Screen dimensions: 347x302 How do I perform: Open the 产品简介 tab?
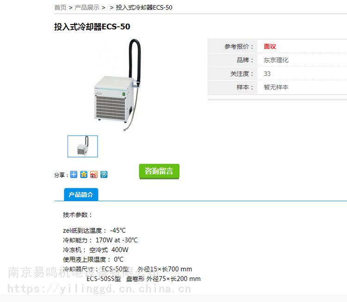[x=81, y=195]
